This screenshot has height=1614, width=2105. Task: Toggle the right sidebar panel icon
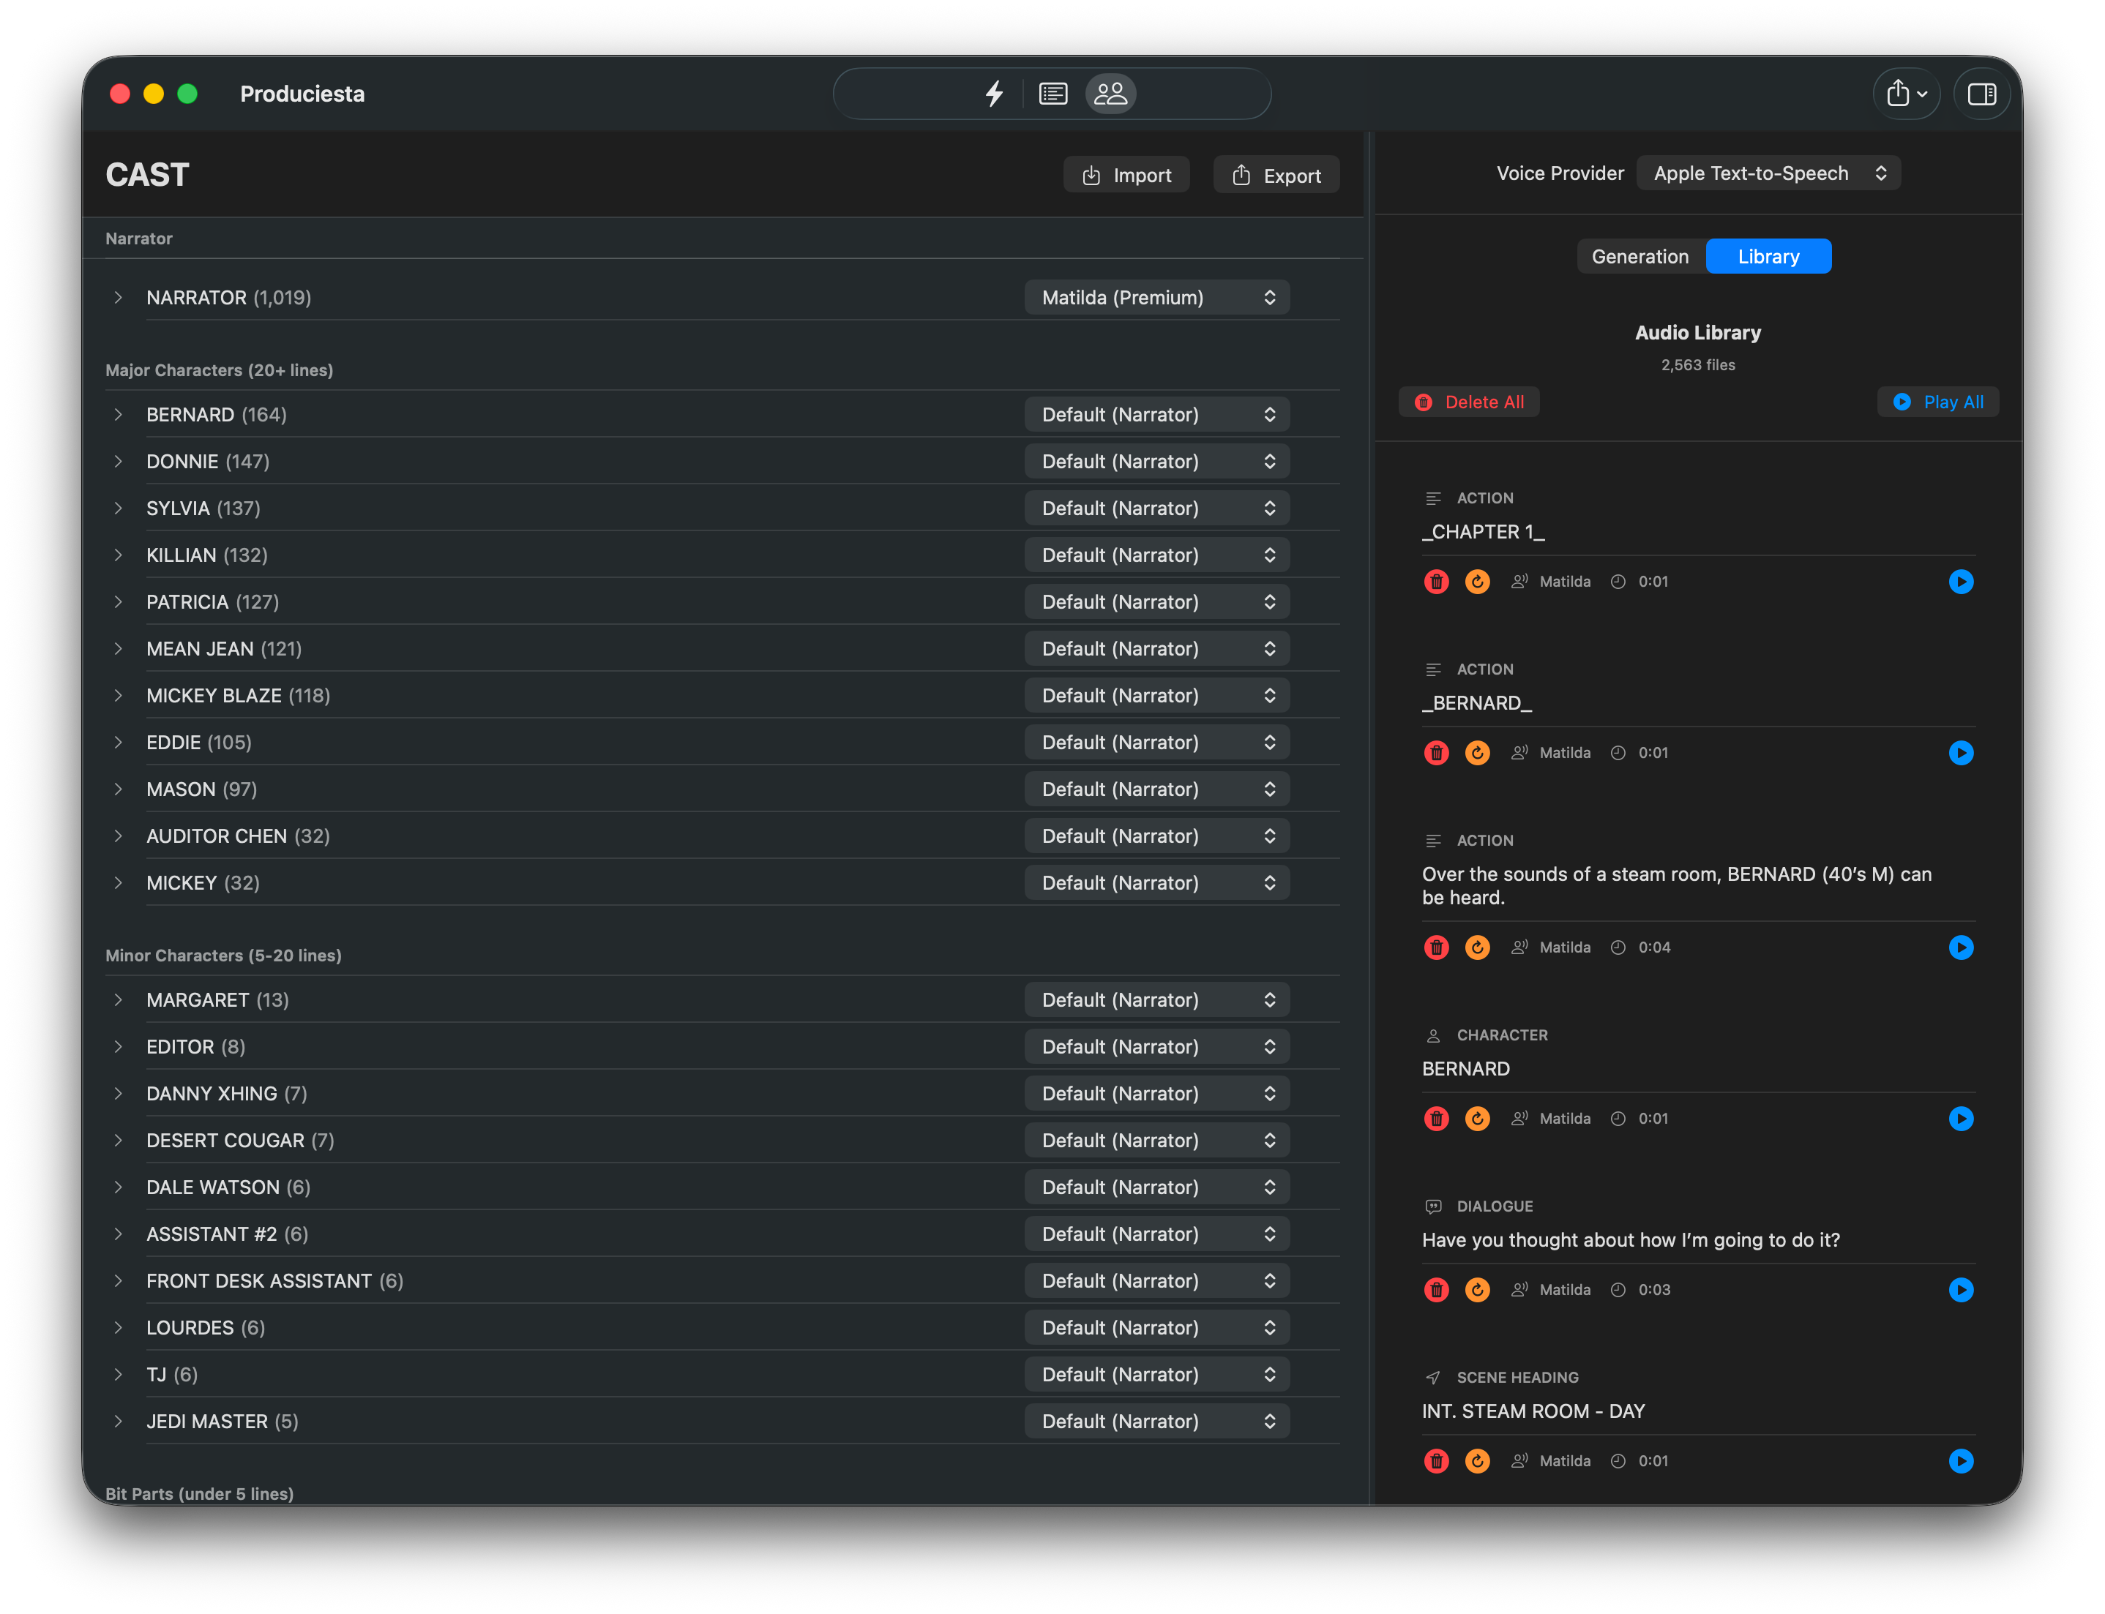1981,93
